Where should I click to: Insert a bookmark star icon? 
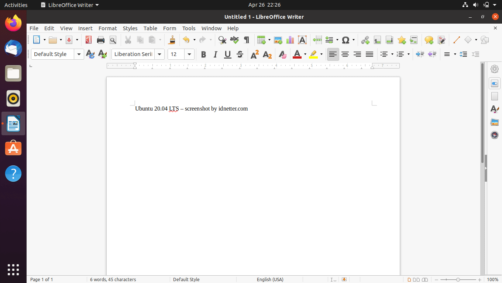[402, 40]
